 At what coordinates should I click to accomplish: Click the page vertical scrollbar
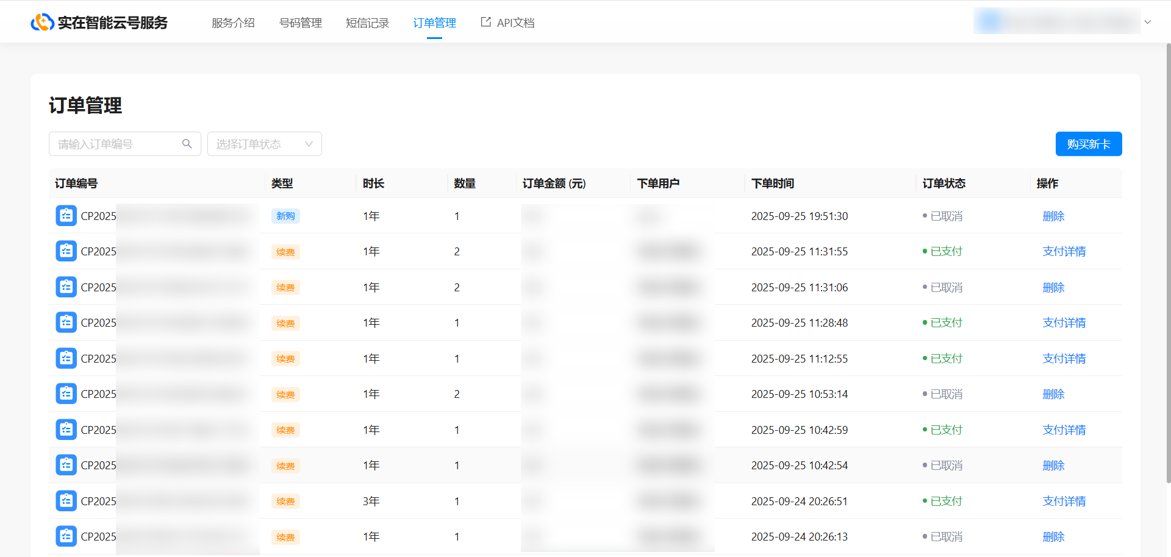1168,262
